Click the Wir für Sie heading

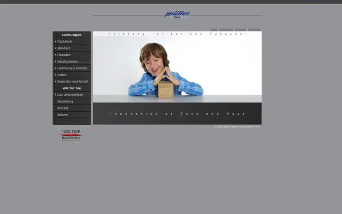point(72,88)
